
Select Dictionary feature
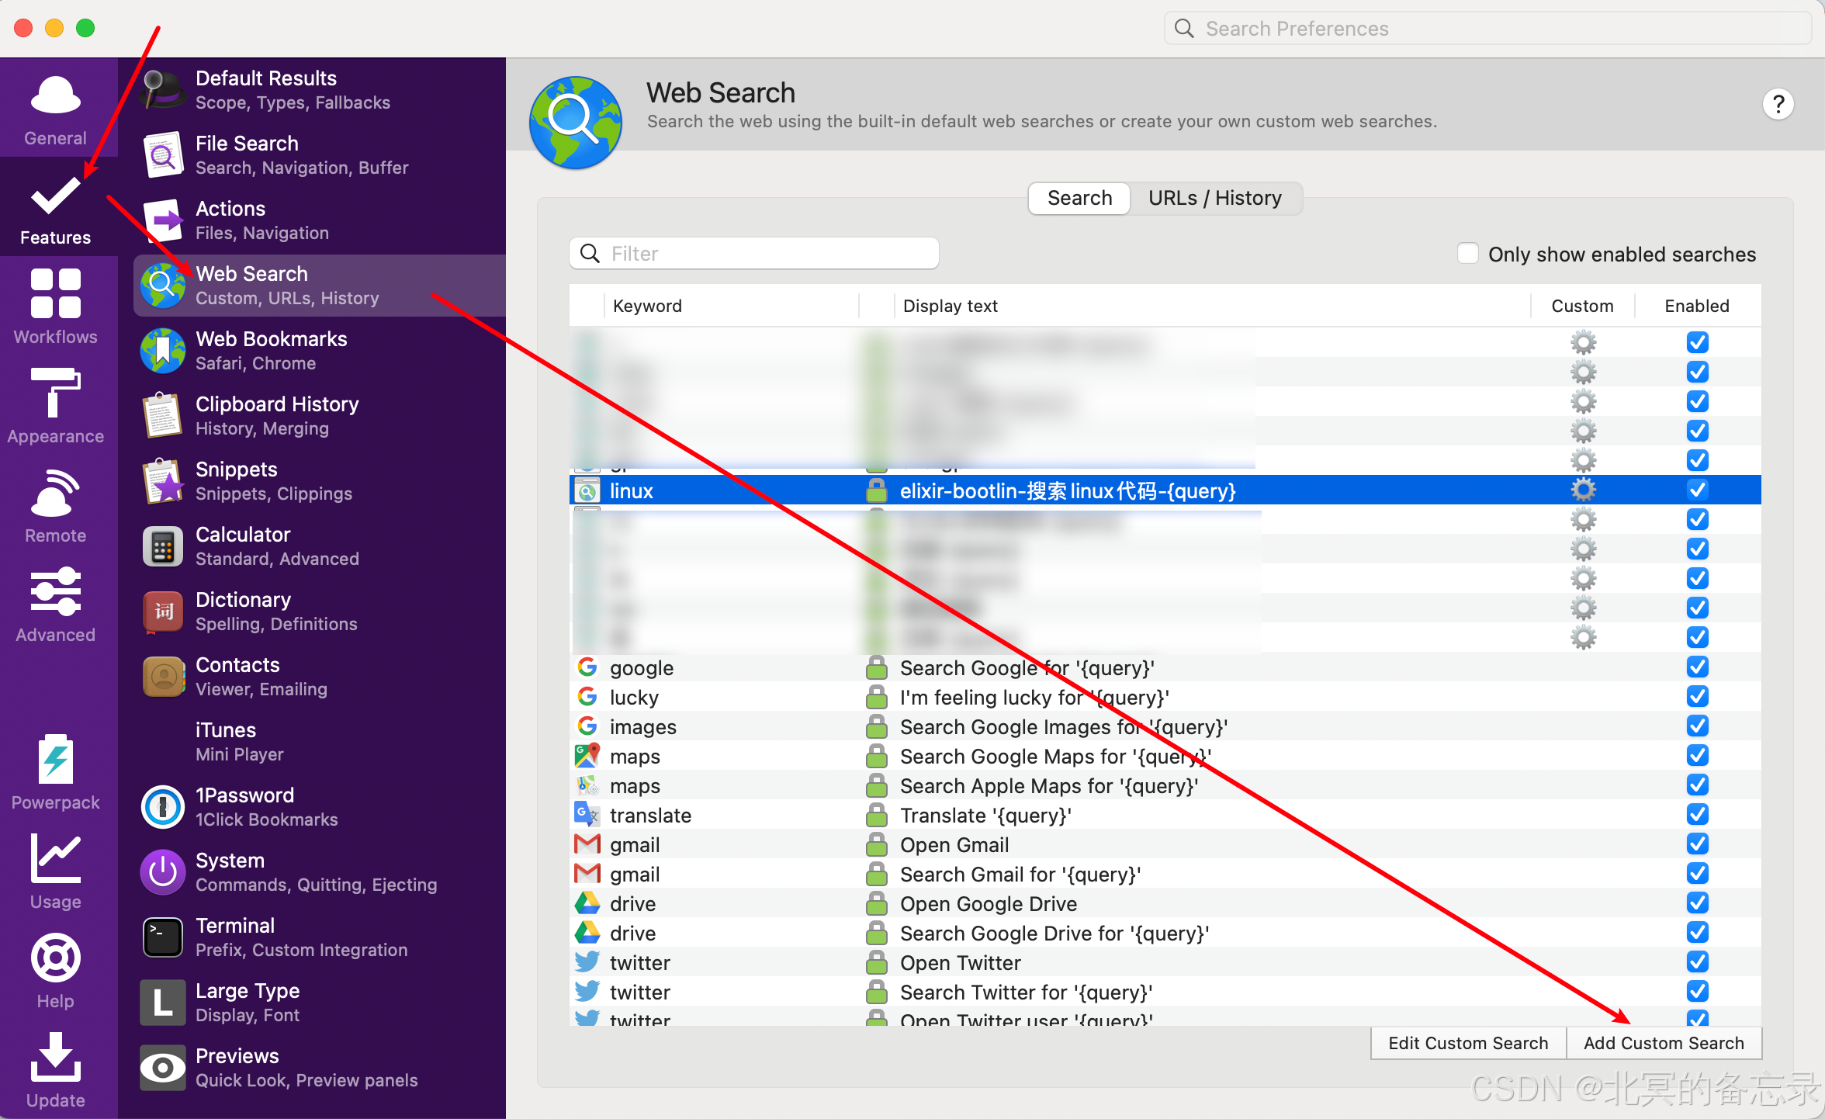(320, 611)
